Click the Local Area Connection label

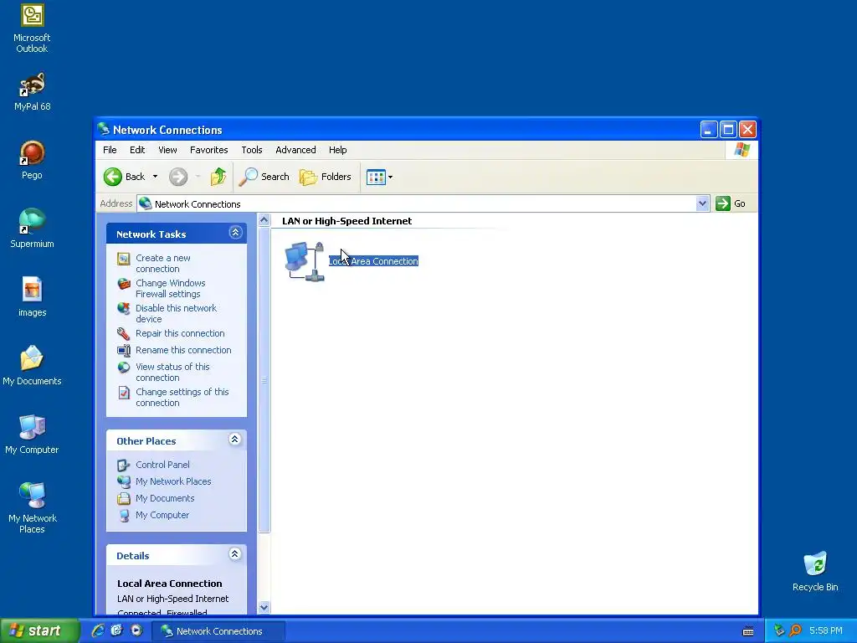pos(373,261)
